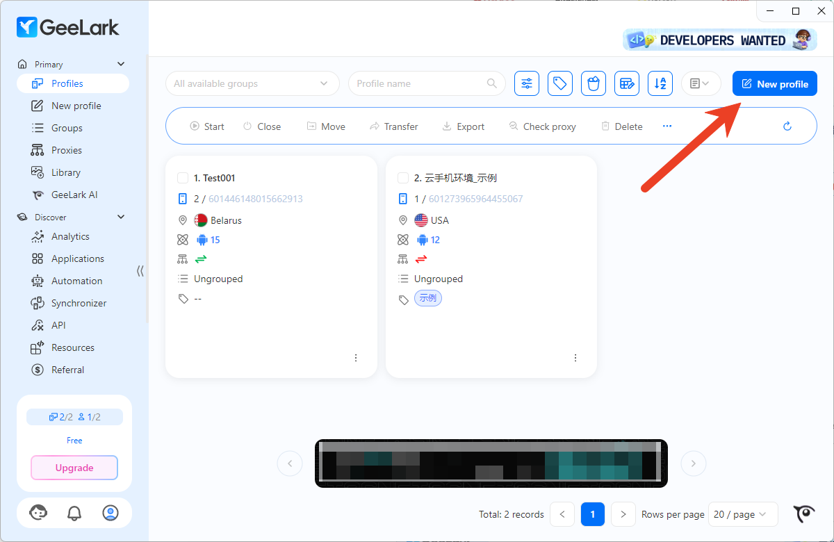
Task: Open the user account icon
Action: tap(111, 513)
